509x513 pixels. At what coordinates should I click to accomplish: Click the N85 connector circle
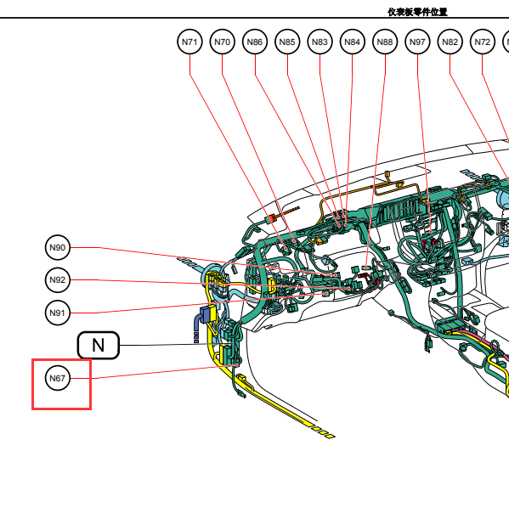coord(287,42)
